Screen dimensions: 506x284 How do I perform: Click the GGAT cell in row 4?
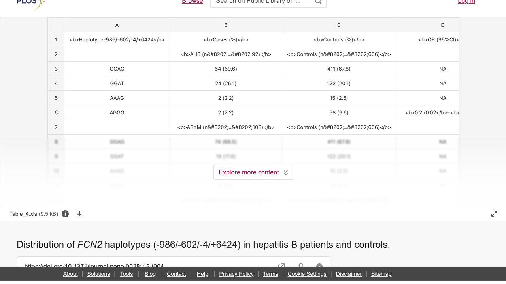(x=117, y=83)
